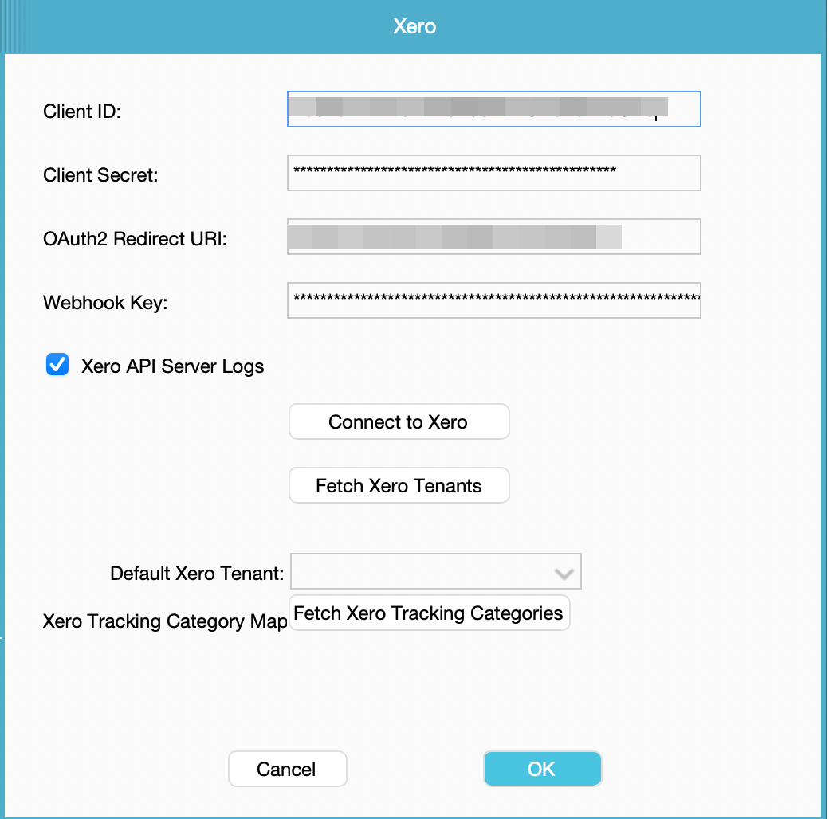This screenshot has width=829, height=819.
Task: Uncheck Xero API Server Logs checkbox
Action: tap(57, 365)
